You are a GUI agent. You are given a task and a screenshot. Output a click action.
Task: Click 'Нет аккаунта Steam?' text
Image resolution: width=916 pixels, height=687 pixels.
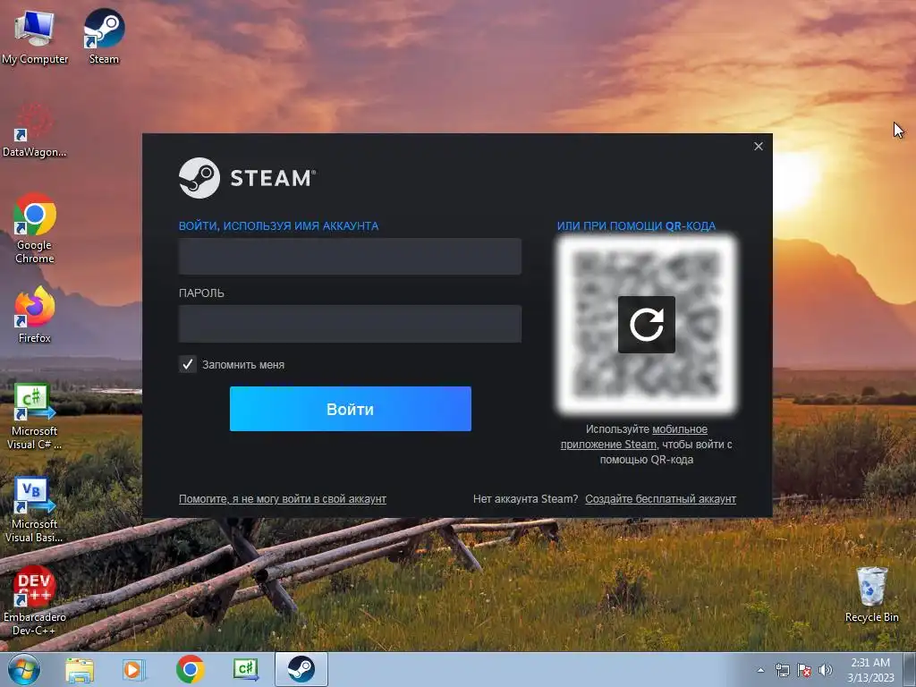(x=525, y=499)
